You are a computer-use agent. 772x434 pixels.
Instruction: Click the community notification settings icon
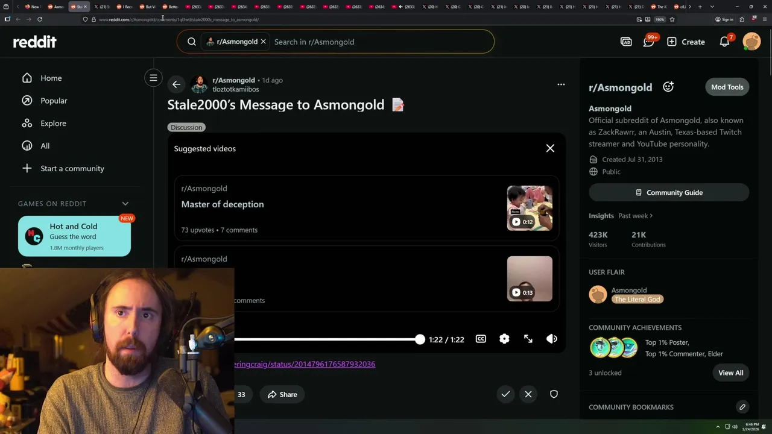click(668, 87)
